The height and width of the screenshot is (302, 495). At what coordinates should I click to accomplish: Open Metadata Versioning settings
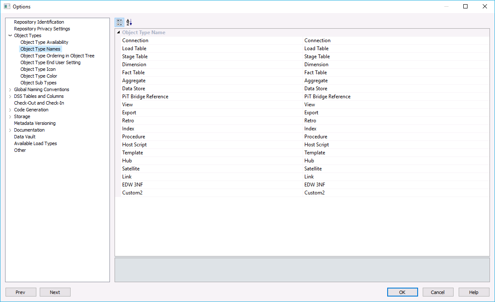pyautogui.click(x=35, y=123)
